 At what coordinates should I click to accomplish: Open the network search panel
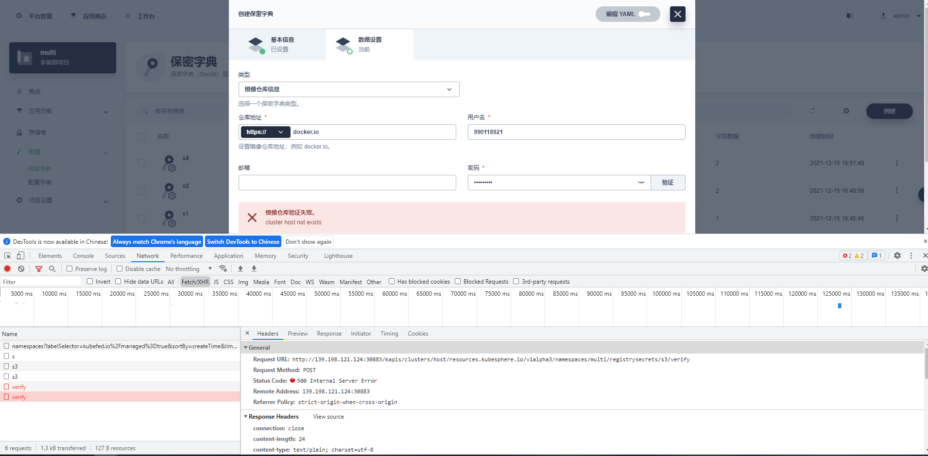click(x=52, y=269)
